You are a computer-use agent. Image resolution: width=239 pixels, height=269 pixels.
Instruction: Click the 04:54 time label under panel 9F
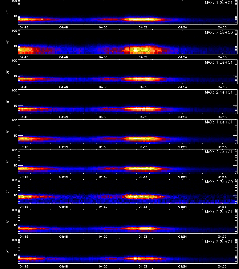pyautogui.click(x=183, y=266)
